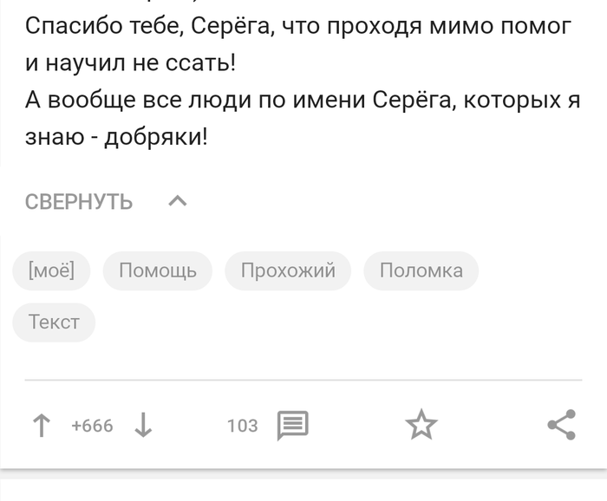Click the divider line above the vote bar

point(303,380)
